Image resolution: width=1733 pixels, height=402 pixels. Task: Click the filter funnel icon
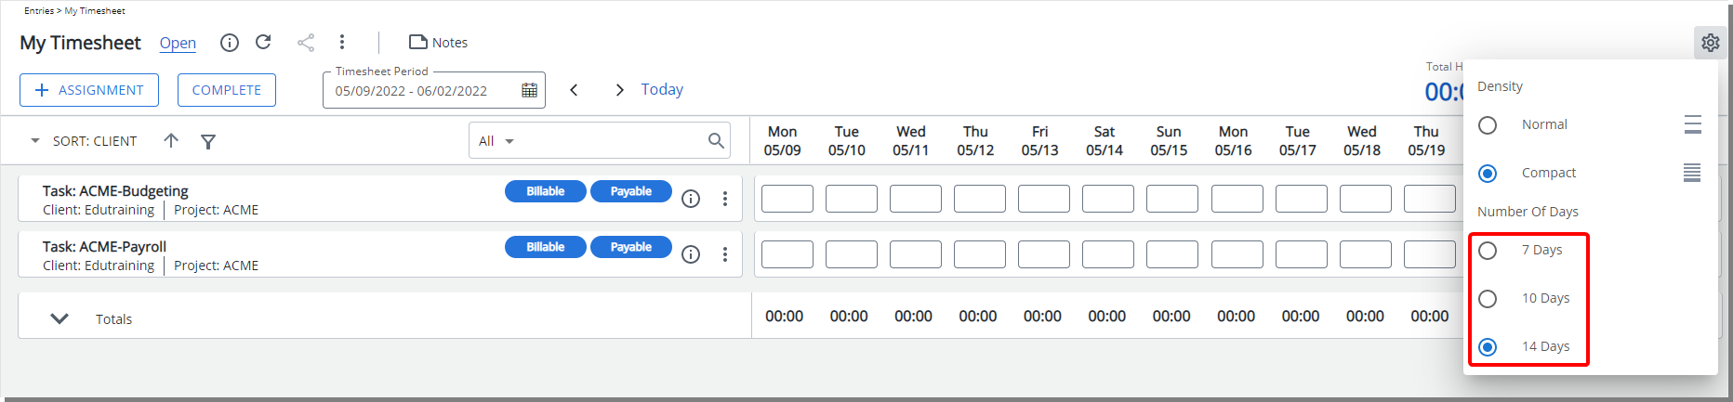[x=208, y=141]
